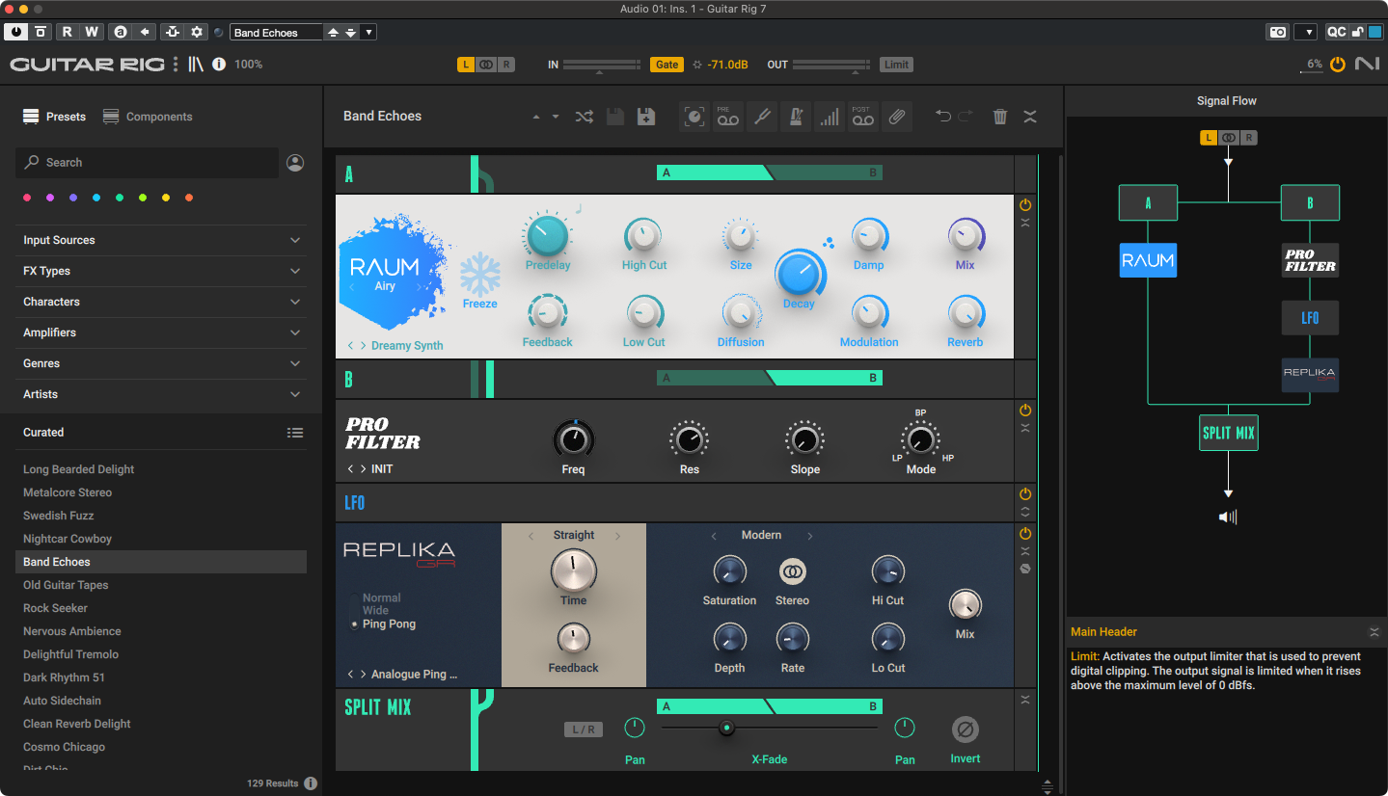Image resolution: width=1388 pixels, height=796 pixels.
Task: Click the Invert phase icon in Split Mix
Action: tap(965, 730)
